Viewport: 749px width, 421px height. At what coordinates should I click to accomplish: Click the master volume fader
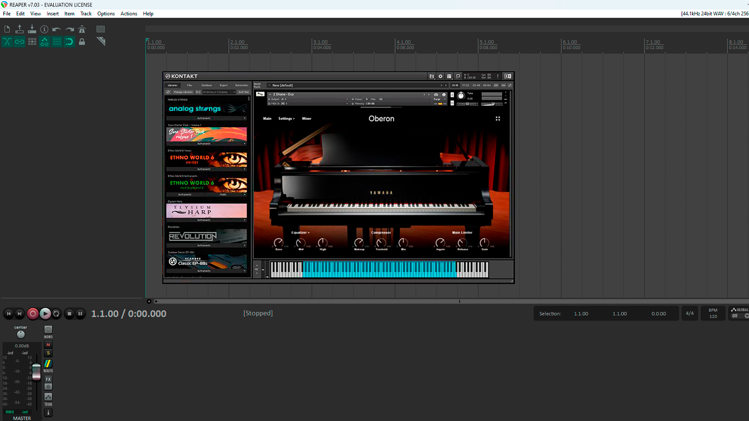coord(36,372)
